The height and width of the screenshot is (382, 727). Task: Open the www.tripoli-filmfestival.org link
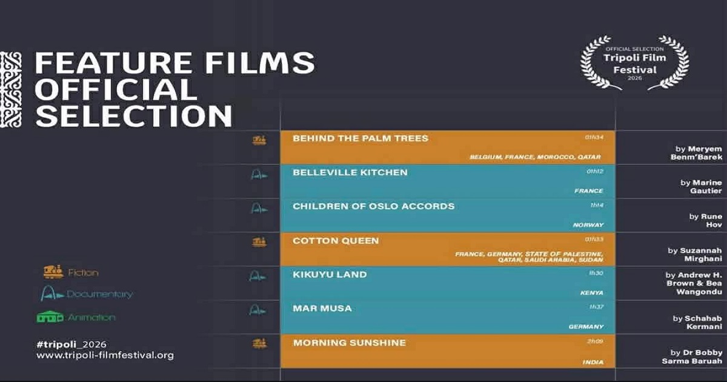tap(105, 355)
